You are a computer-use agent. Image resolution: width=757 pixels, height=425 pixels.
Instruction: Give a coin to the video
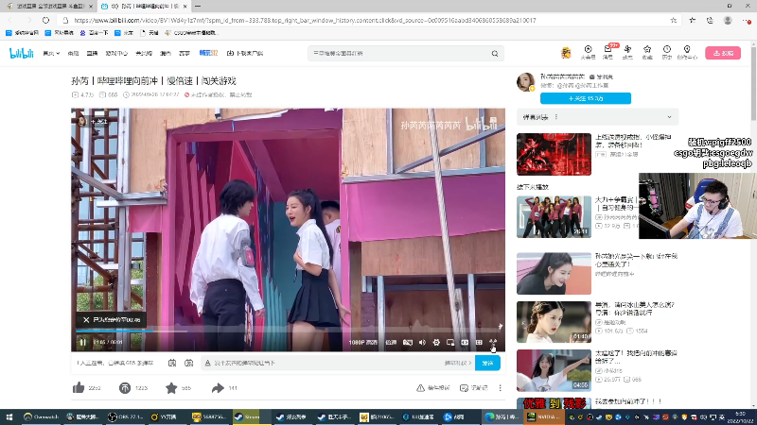(x=125, y=387)
